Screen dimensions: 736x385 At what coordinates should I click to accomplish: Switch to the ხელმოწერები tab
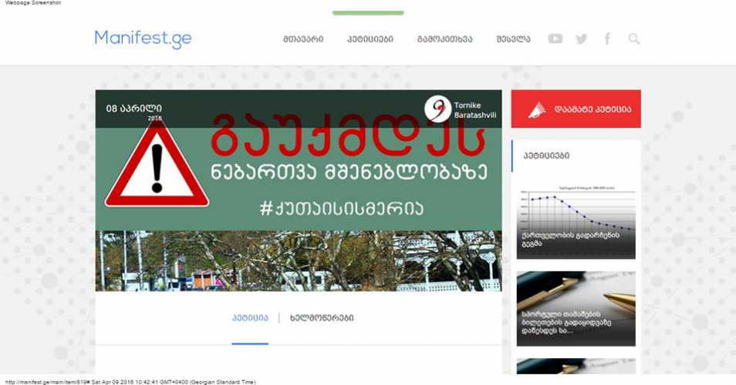click(322, 318)
